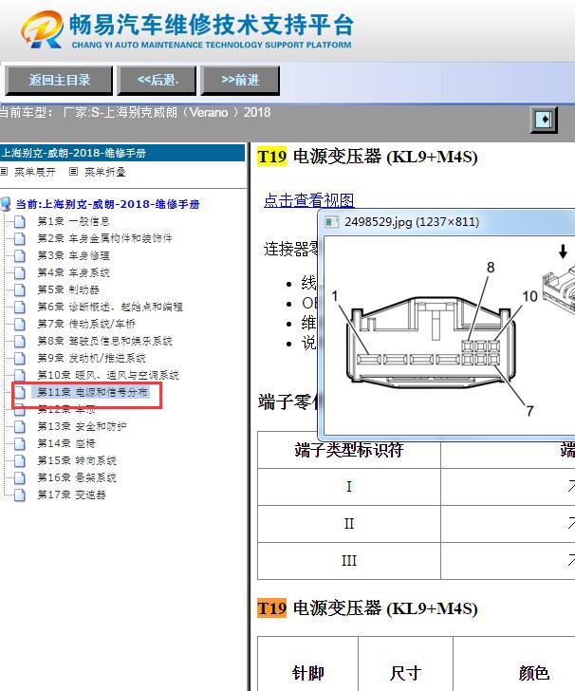Go forward with the >>前进 button
Image resolution: width=575 pixels, height=691 pixels.
pos(240,81)
